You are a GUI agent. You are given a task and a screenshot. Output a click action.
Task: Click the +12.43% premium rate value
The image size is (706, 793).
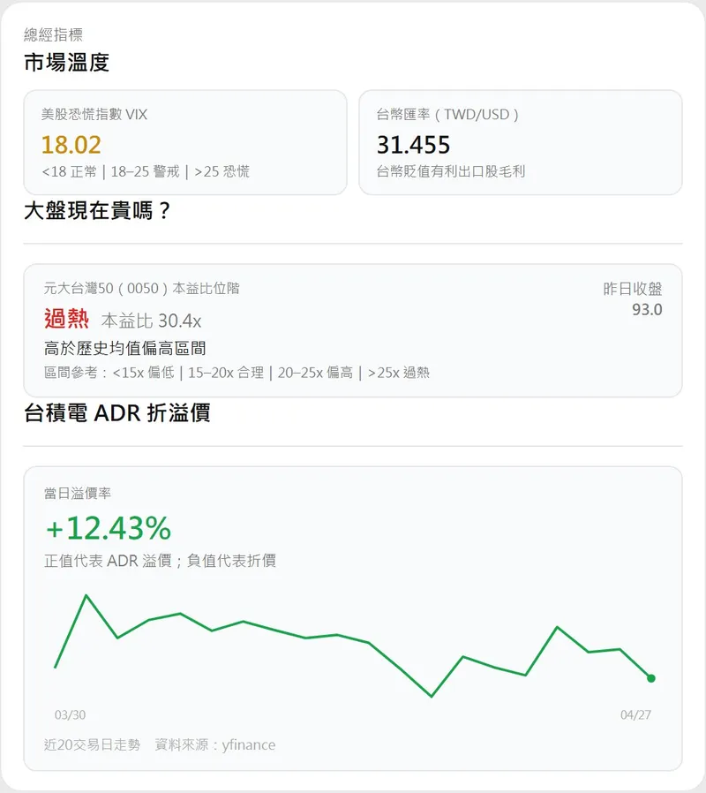click(108, 528)
